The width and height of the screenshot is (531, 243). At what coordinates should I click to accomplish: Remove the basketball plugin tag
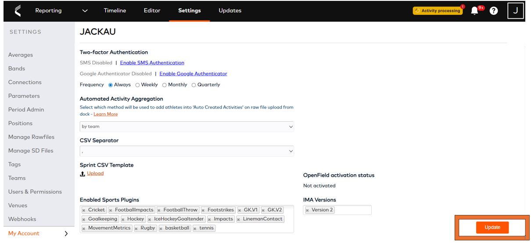click(161, 229)
